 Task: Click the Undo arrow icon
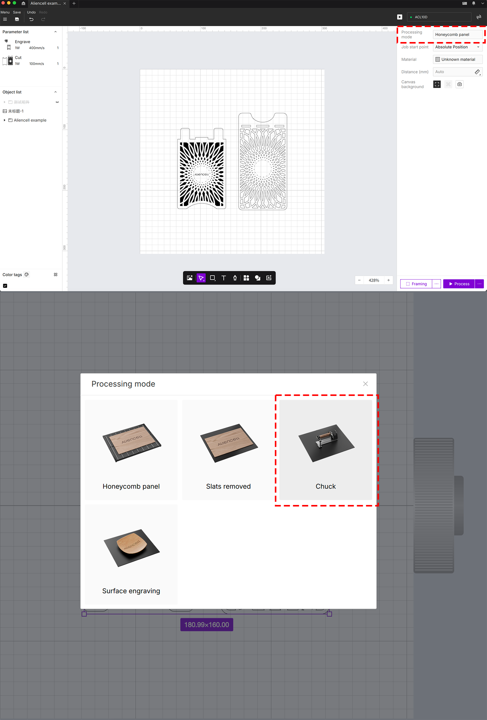31,19
